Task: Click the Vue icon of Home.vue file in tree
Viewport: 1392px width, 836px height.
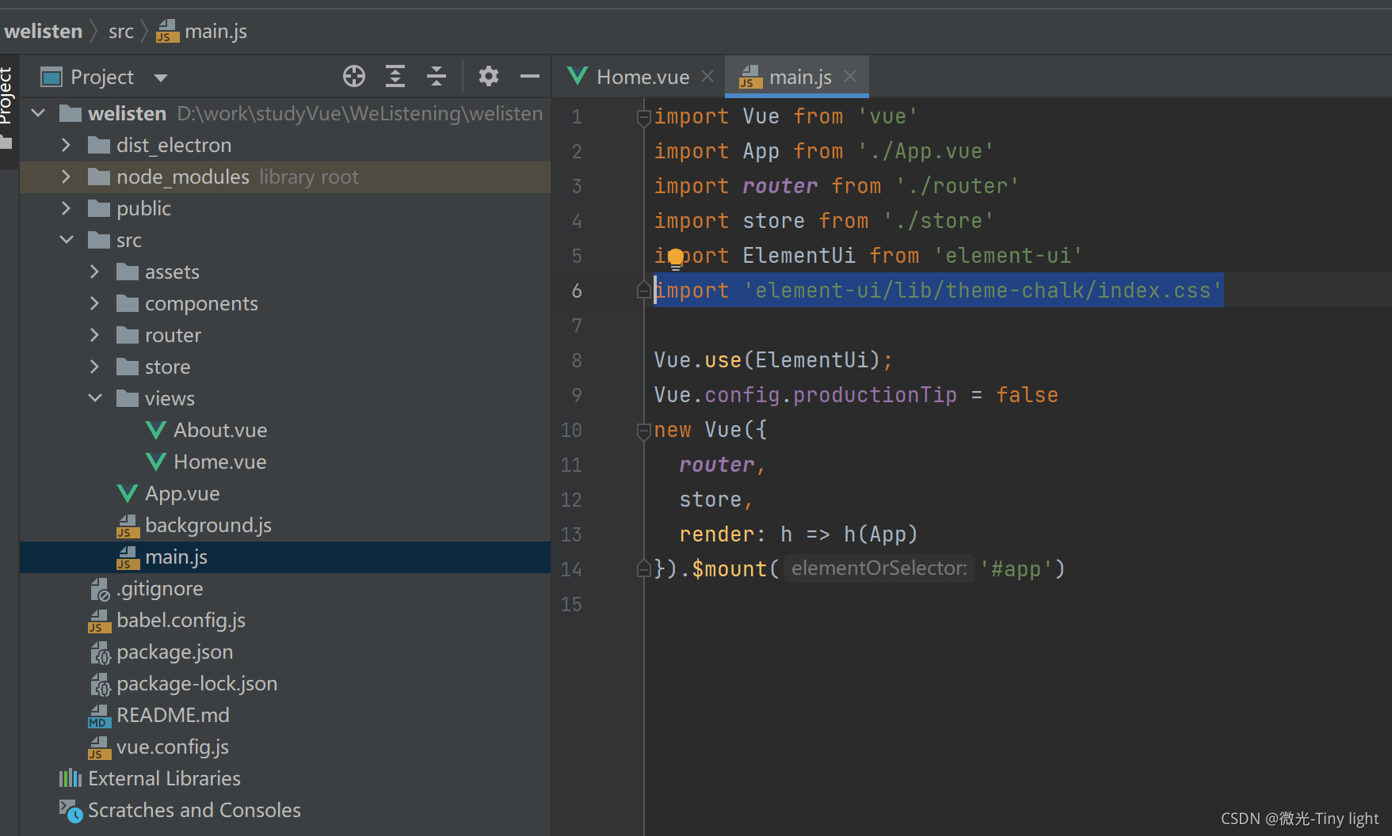Action: pos(156,462)
